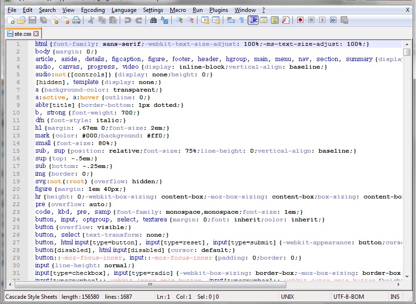Cut selection with the scissors icon
Viewport: 416px width, 304px height.
pos(91,20)
